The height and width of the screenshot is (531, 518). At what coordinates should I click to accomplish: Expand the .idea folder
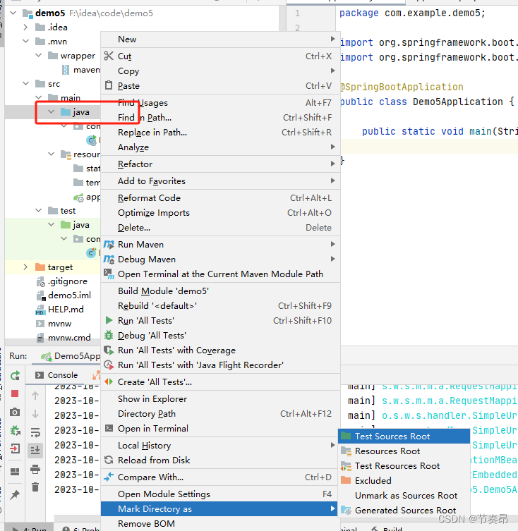(26, 27)
